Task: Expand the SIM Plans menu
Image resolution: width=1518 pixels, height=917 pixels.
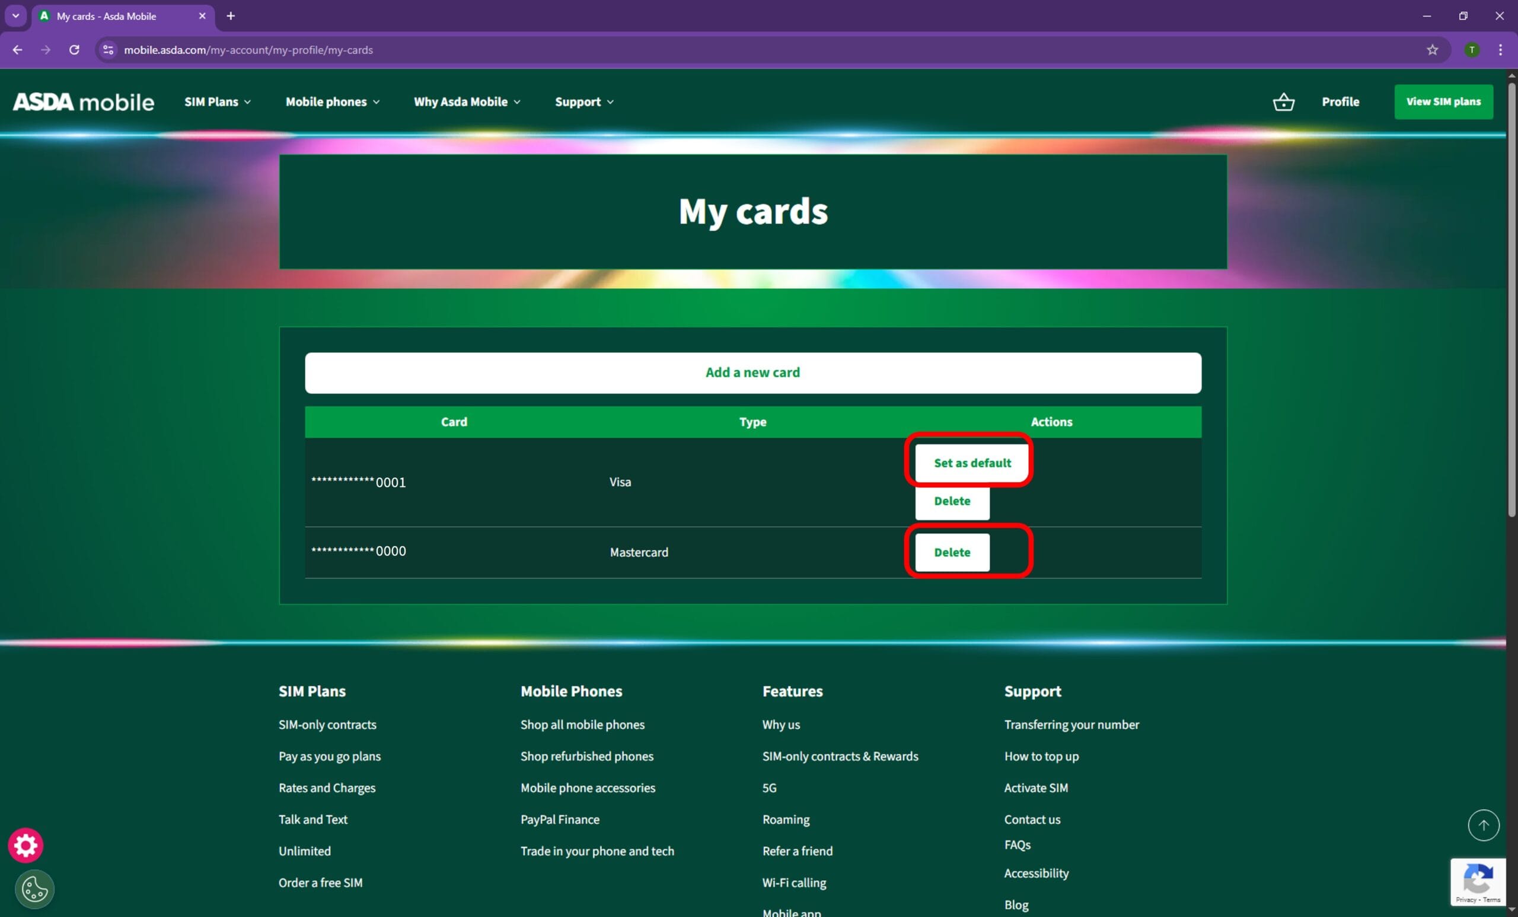Action: pos(218,101)
